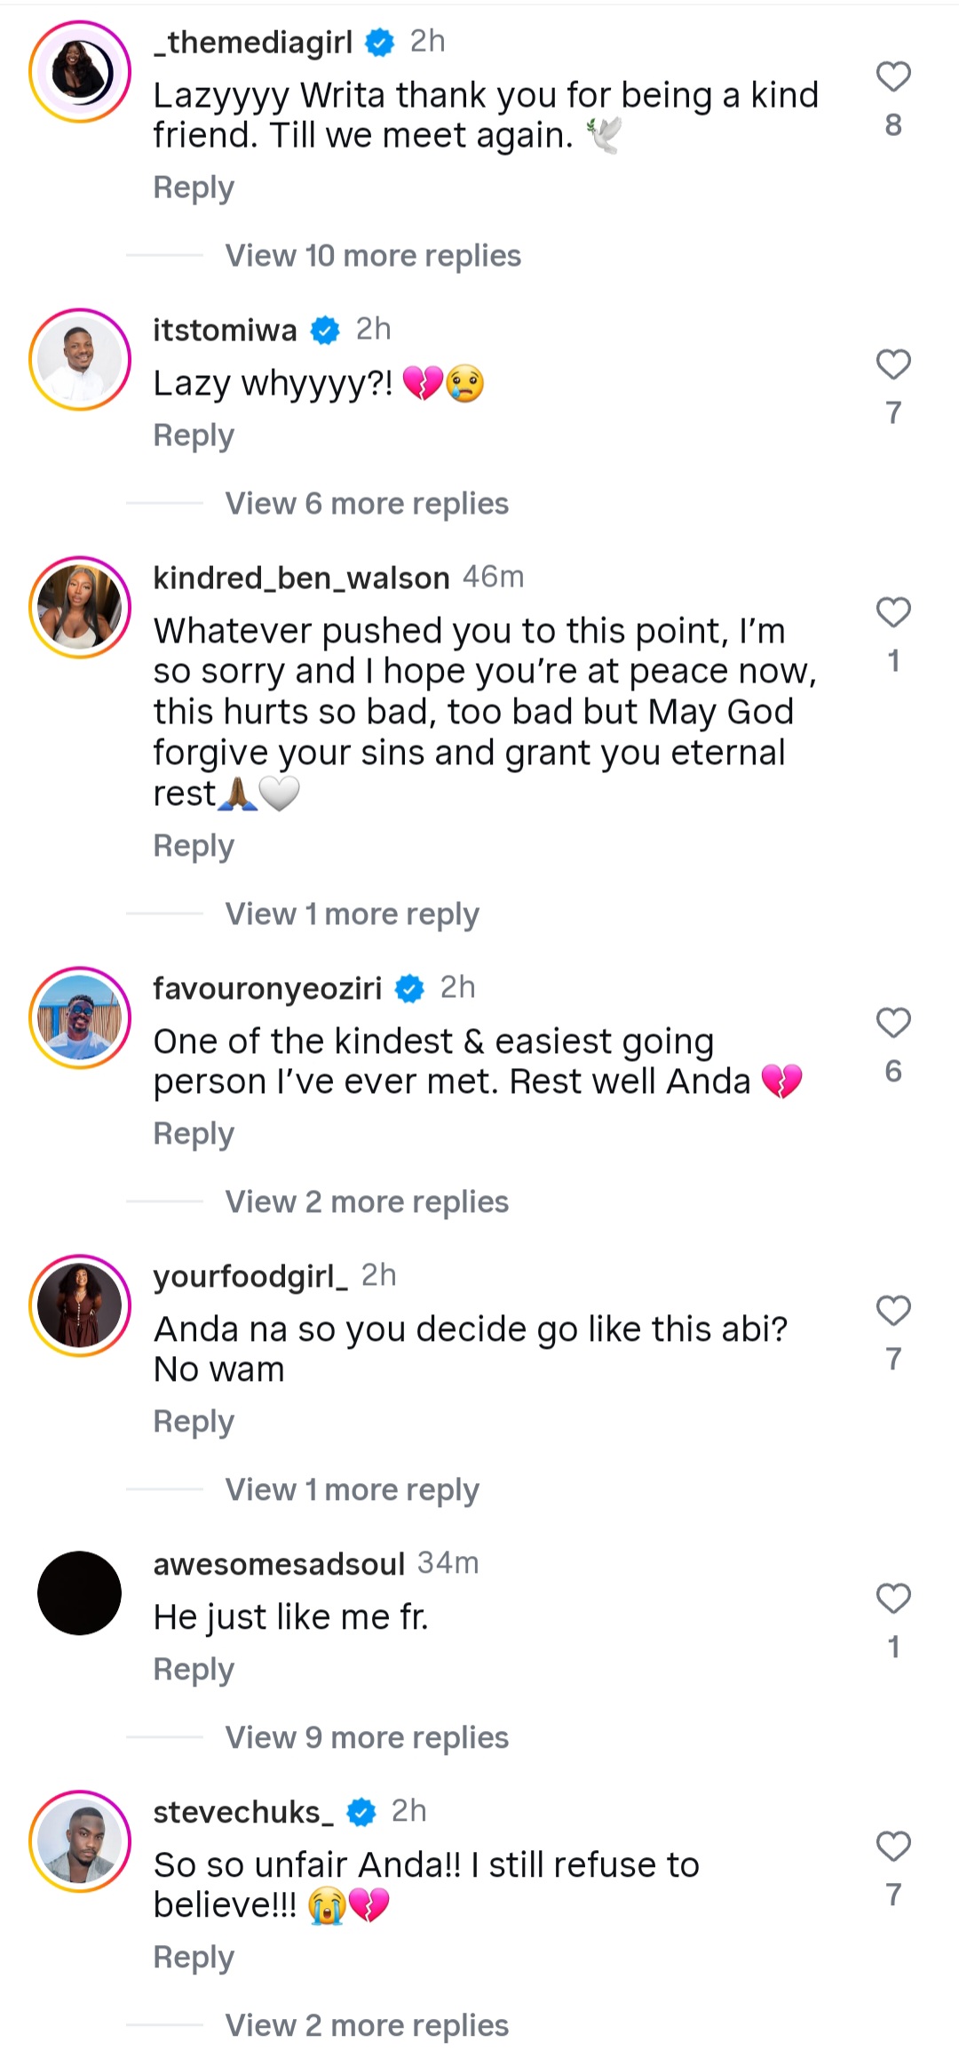Viewport: 959px width, 2051px height.
Task: Open _themediagirl's profile picture
Action: tap(80, 72)
